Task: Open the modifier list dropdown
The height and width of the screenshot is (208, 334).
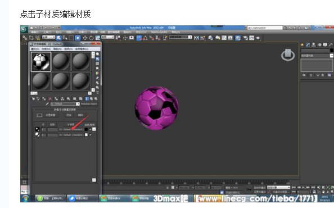Action: tap(317, 56)
